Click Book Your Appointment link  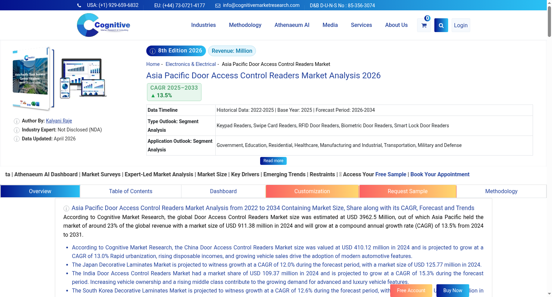pos(440,174)
